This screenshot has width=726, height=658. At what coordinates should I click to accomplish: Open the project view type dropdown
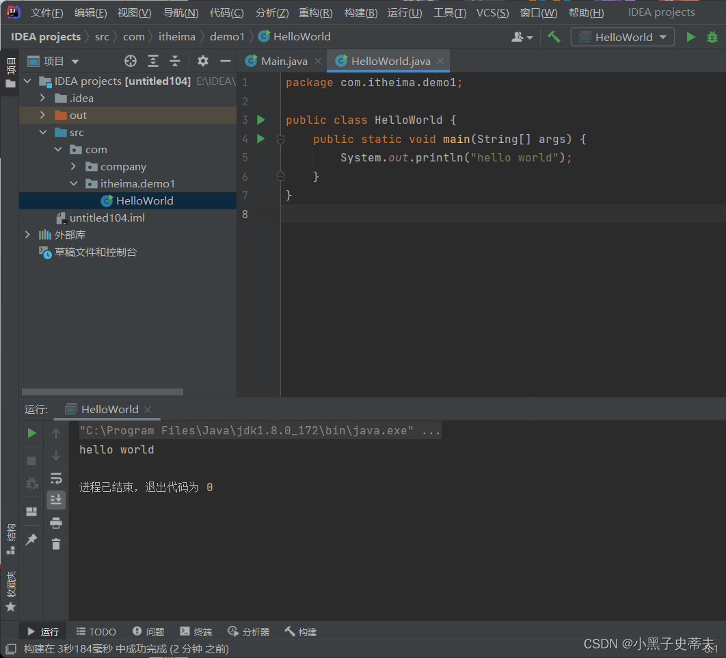pyautogui.click(x=53, y=61)
